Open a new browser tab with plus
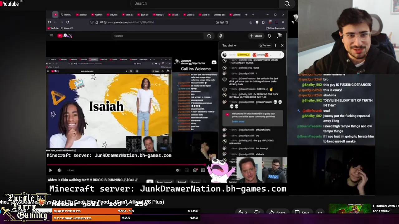Viewport: 399px width, 224px height. click(246, 15)
